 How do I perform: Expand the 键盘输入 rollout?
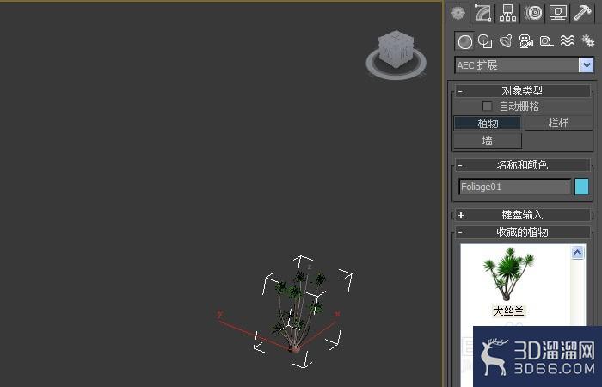523,215
